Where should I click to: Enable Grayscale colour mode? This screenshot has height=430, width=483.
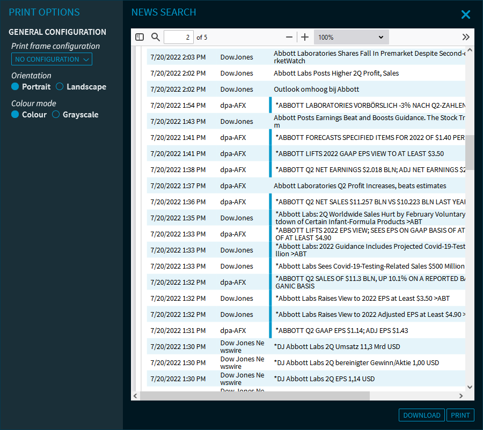click(56, 115)
